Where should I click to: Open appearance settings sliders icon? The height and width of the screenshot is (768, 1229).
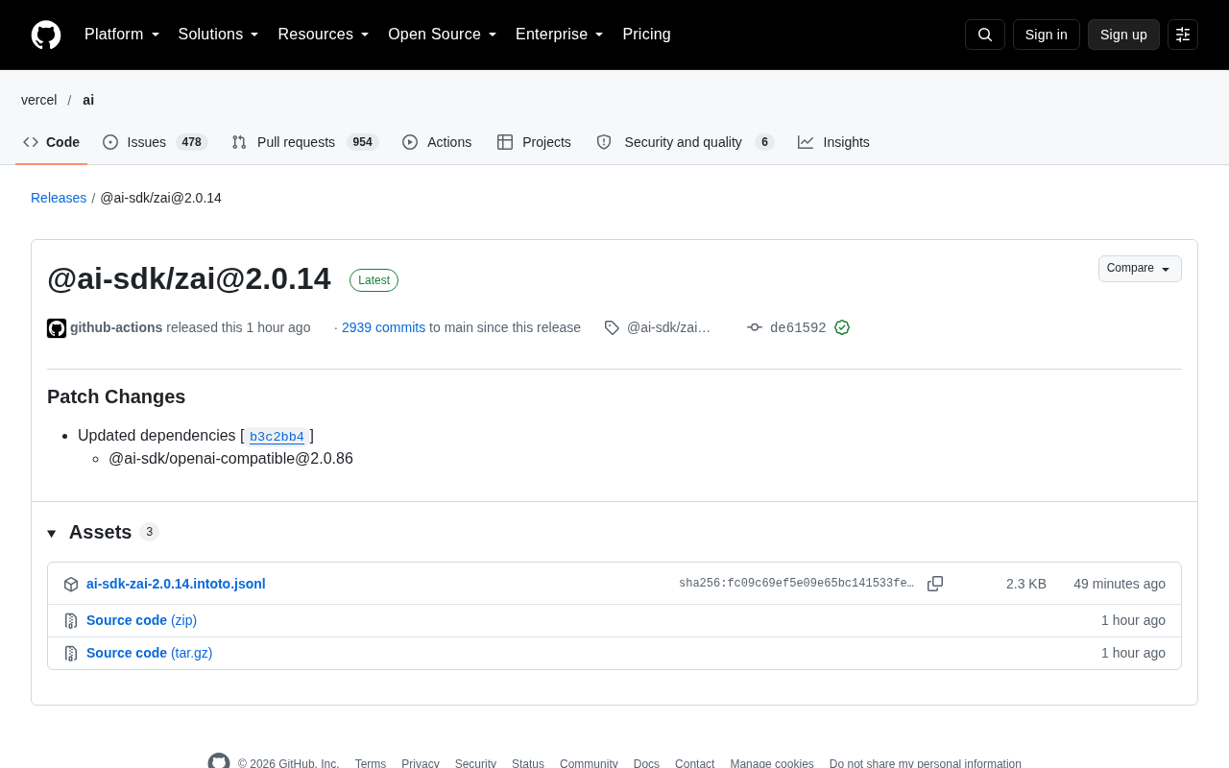point(1183,35)
